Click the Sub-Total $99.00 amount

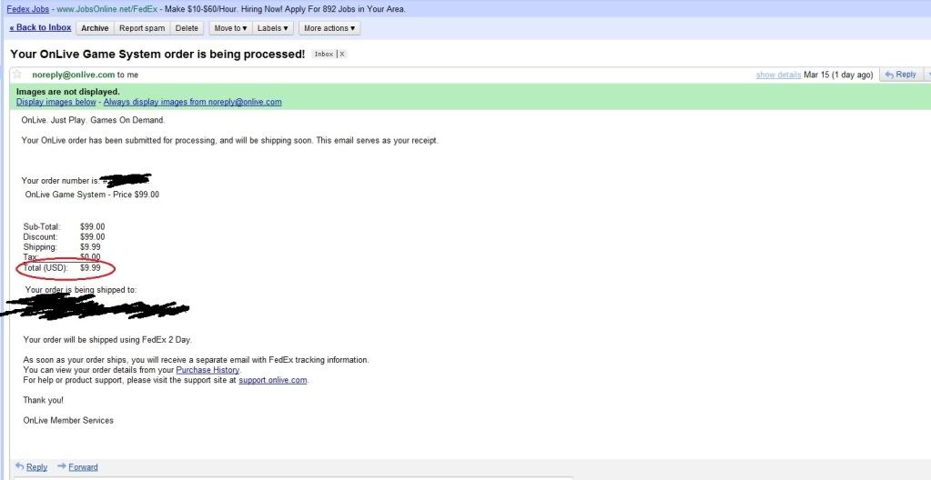tap(93, 226)
